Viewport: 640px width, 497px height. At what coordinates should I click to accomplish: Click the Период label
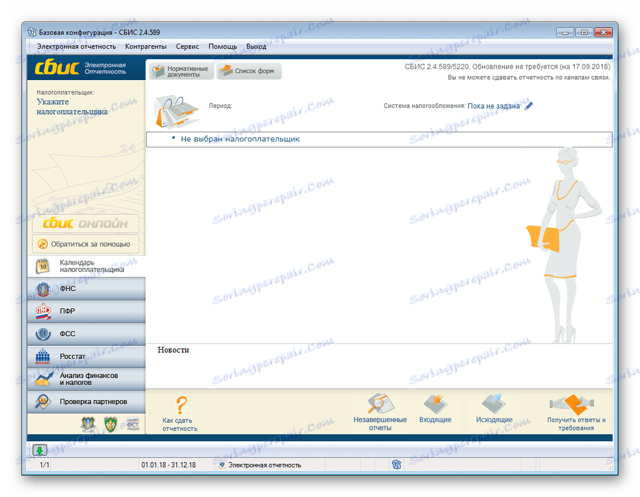tap(220, 106)
